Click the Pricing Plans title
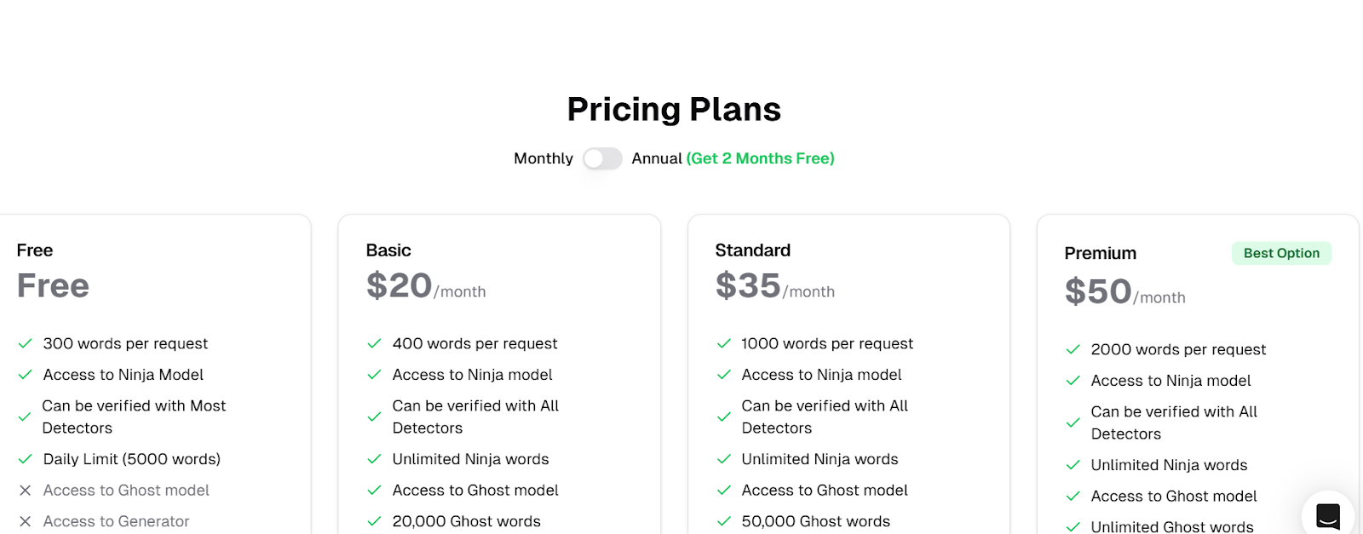Viewport: 1363px width, 534px height. click(674, 109)
